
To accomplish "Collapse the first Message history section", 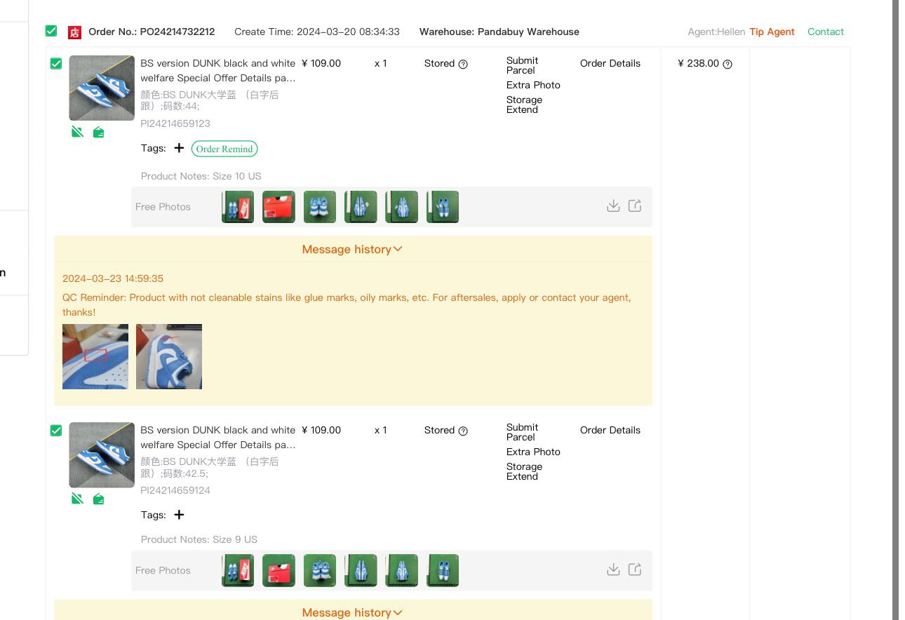I will (x=352, y=249).
